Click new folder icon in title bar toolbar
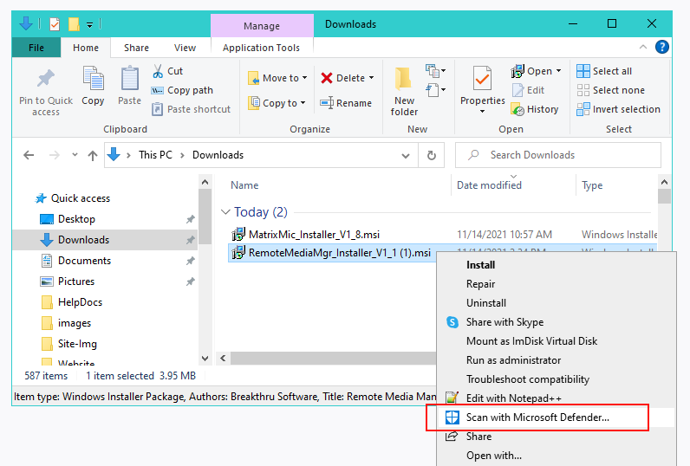This screenshot has height=466, width=690. [x=74, y=23]
